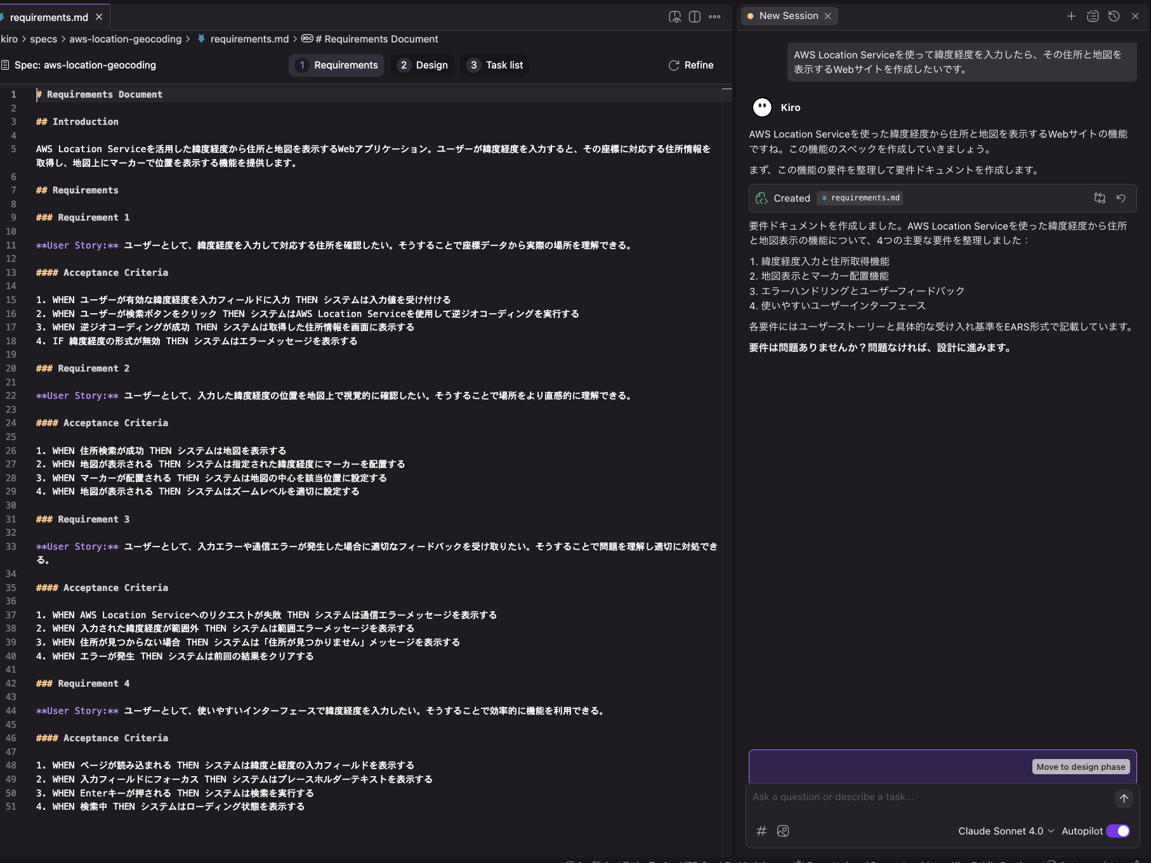Click the '## Requirements' heading on line 7
The width and height of the screenshot is (1151, 863).
[x=77, y=190]
